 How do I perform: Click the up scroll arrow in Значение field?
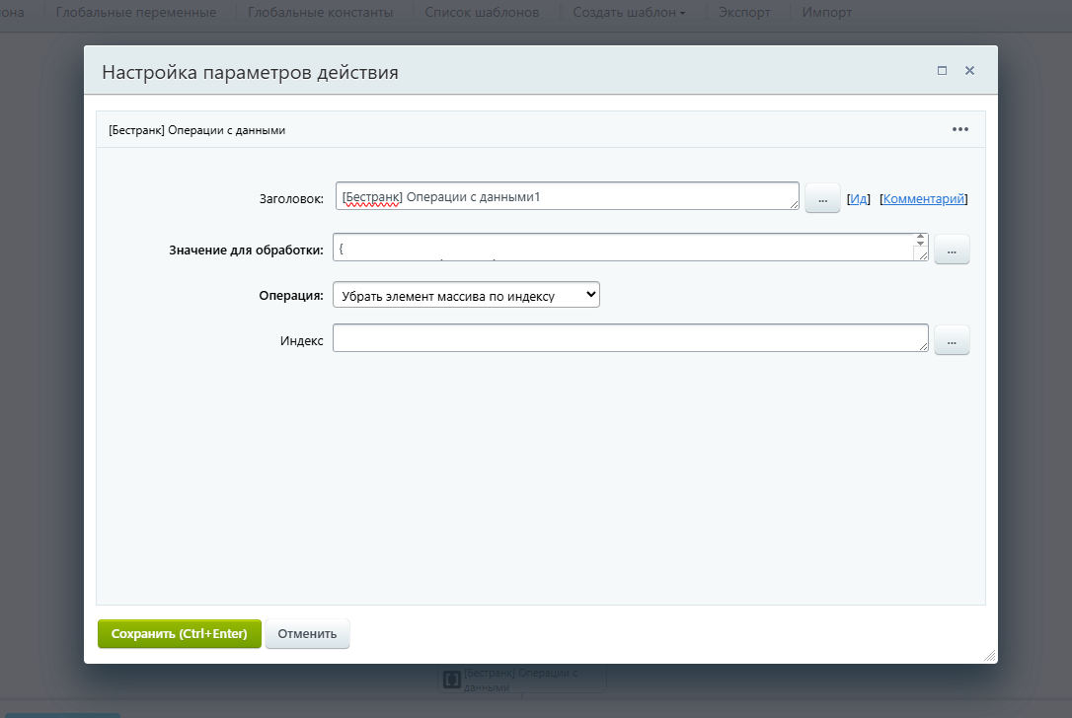tap(920, 237)
